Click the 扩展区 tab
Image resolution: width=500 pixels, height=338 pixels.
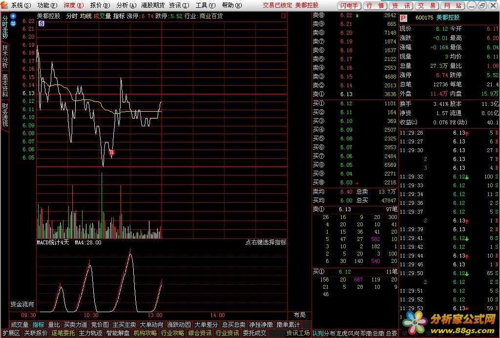[11, 333]
